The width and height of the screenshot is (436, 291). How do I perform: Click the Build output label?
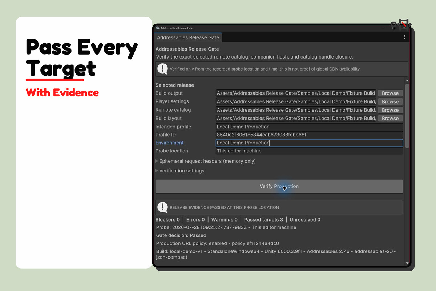point(169,93)
